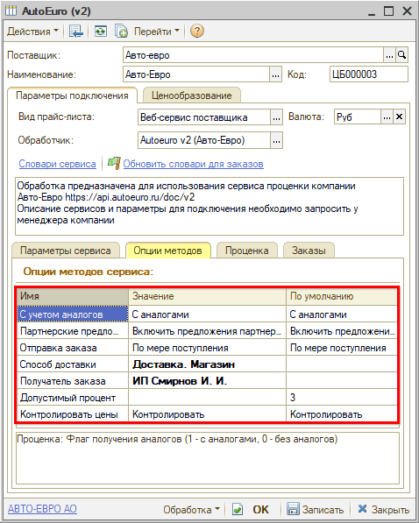Clear Валюта field with the X icon
The image size is (419, 523).
pos(399,117)
